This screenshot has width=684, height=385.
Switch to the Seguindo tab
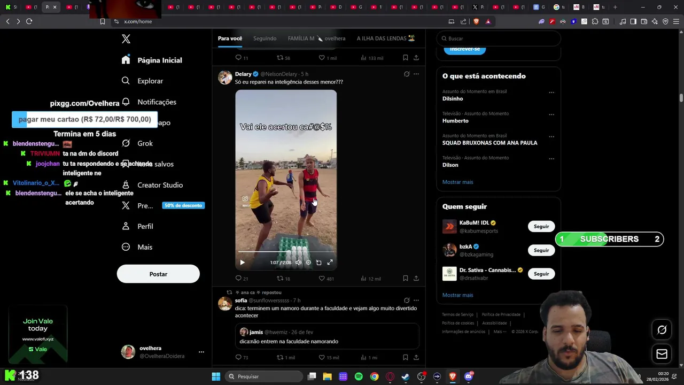[265, 38]
